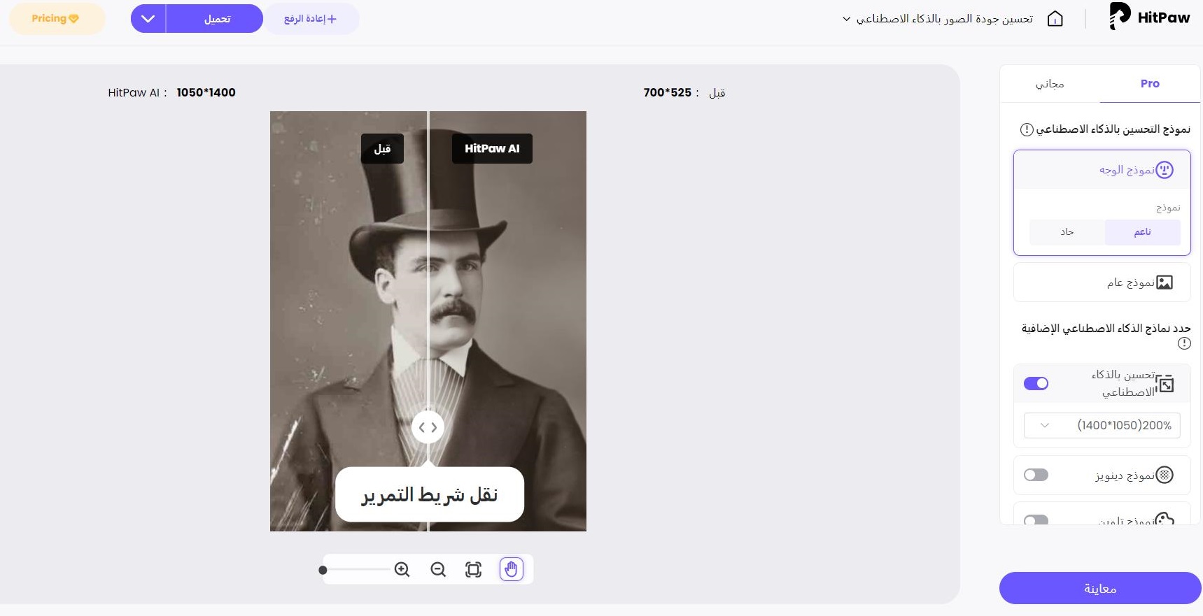Go to home via house icon
The height and width of the screenshot is (616, 1203).
(1055, 19)
